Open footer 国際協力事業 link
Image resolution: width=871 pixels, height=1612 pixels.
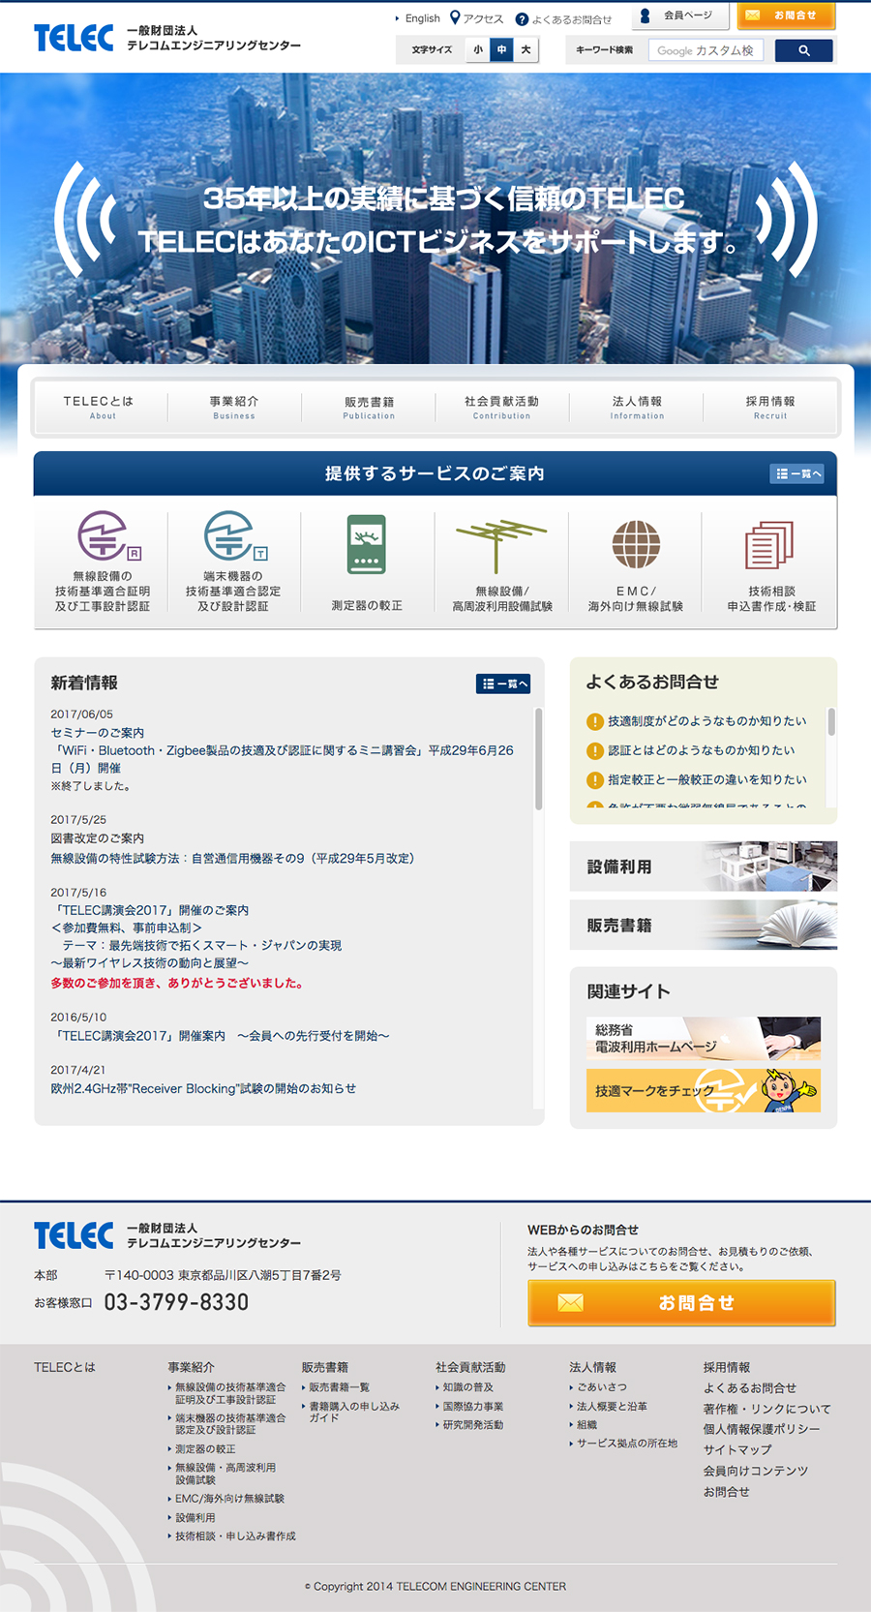point(473,1407)
